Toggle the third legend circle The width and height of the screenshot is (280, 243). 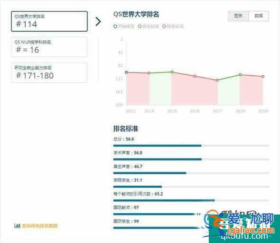pos(164,27)
